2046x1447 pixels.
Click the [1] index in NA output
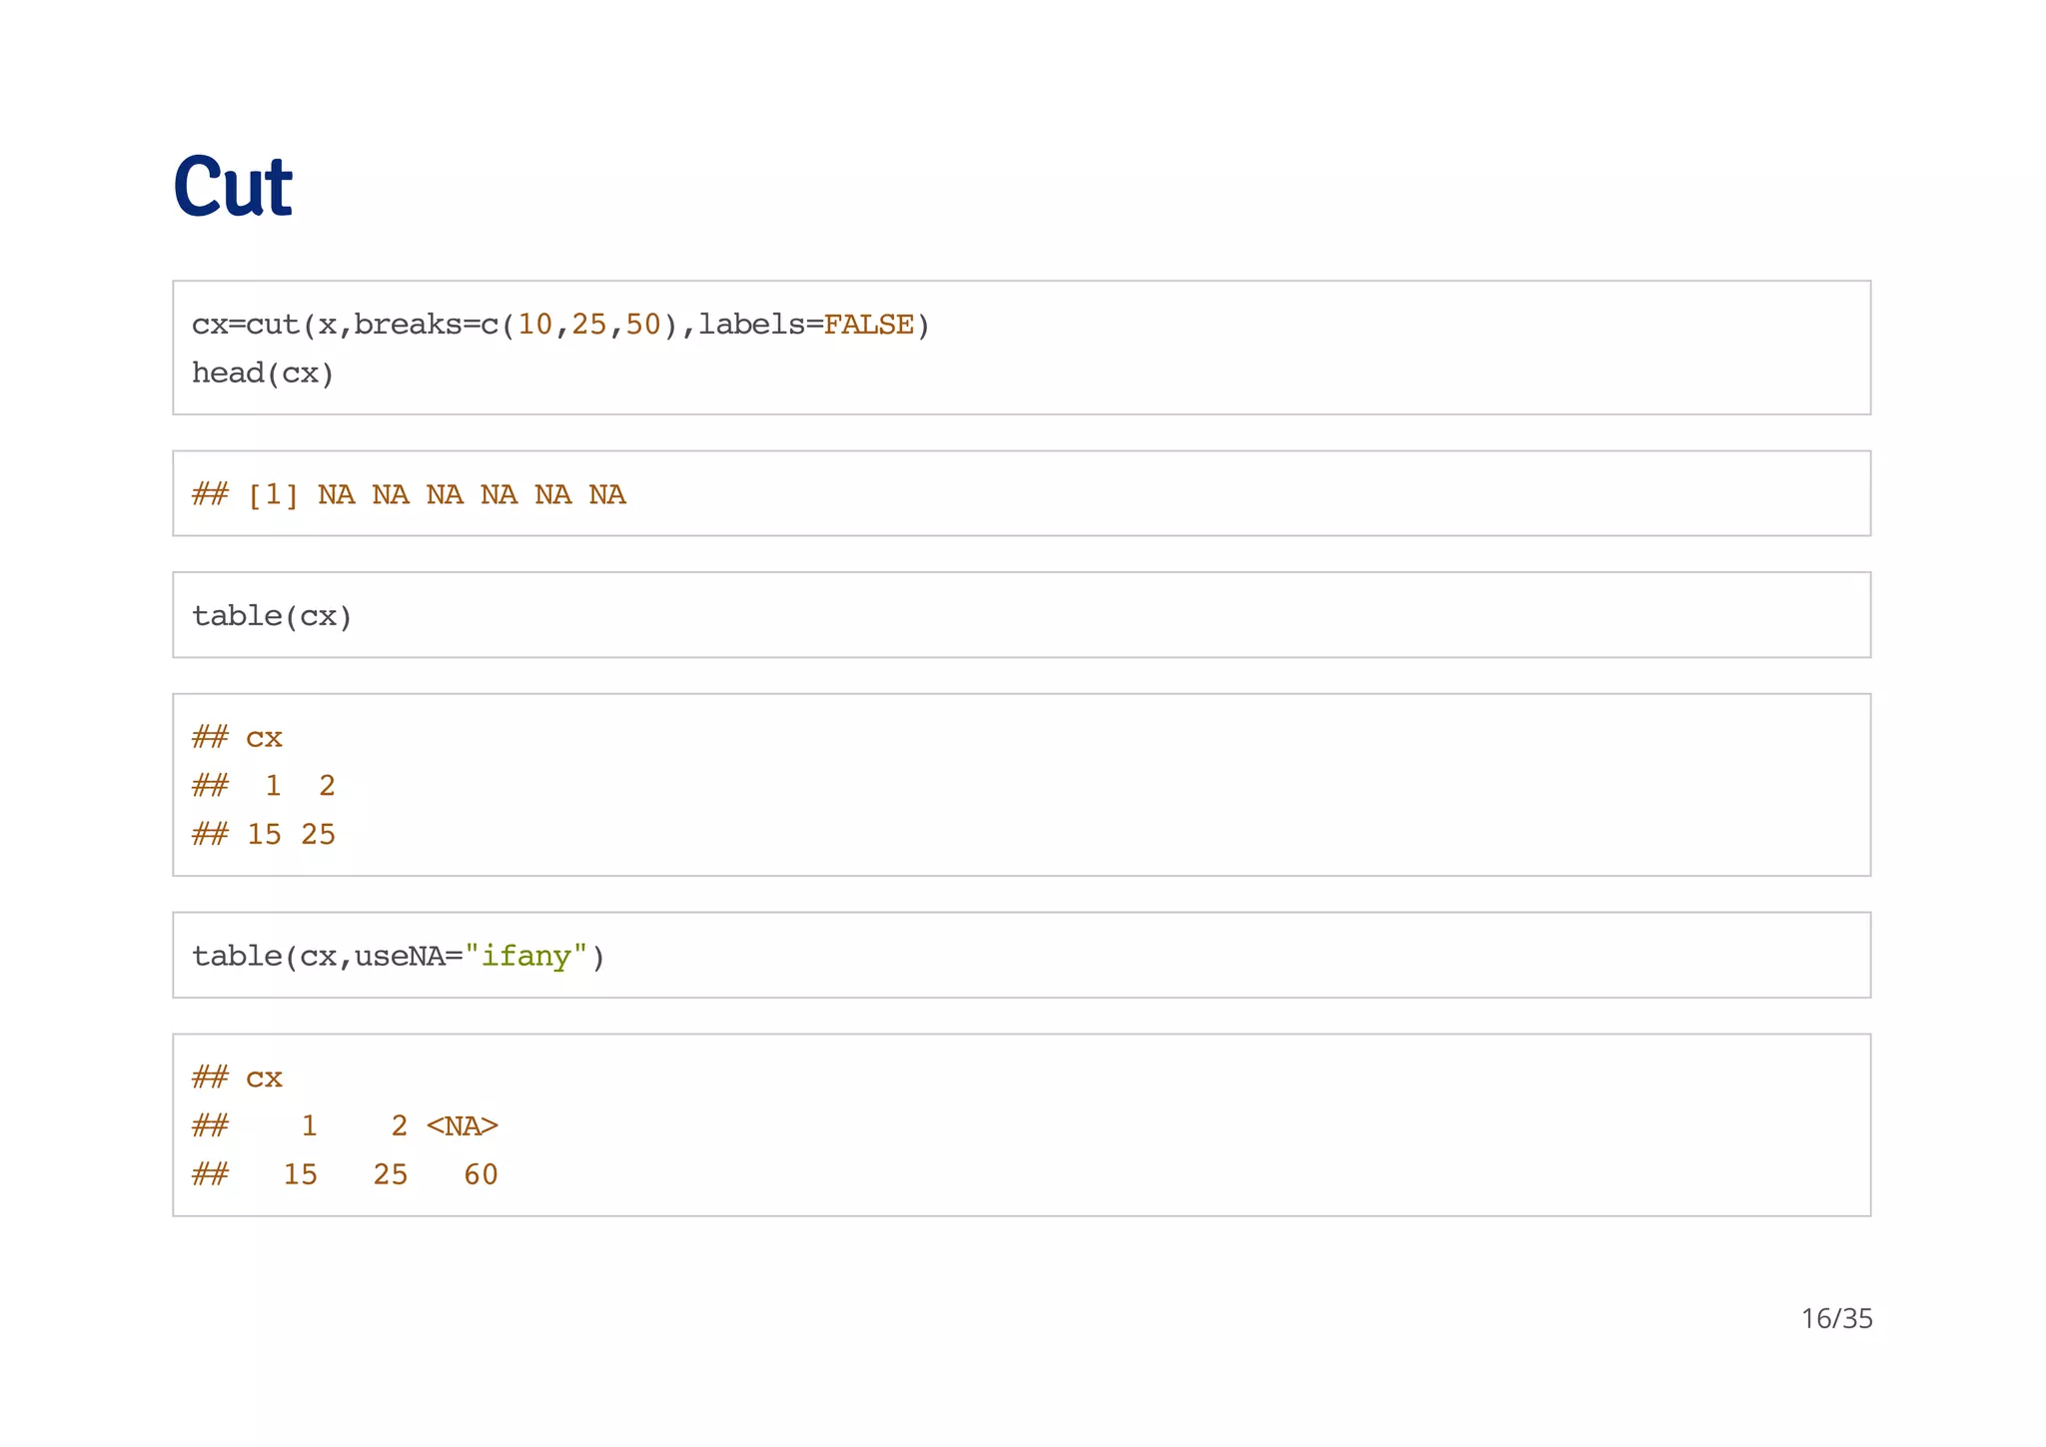(x=272, y=495)
